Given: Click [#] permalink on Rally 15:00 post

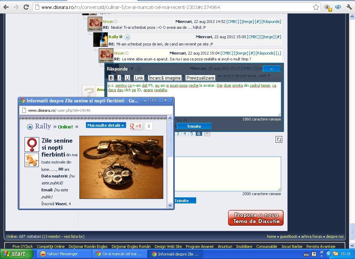Looking at the screenshot, I should (x=278, y=37).
